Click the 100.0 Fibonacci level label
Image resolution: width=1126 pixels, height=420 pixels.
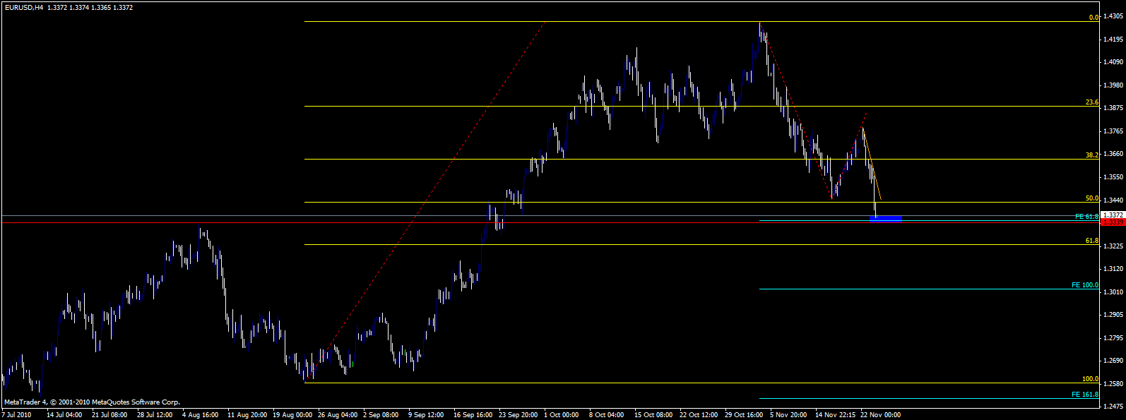point(1090,379)
